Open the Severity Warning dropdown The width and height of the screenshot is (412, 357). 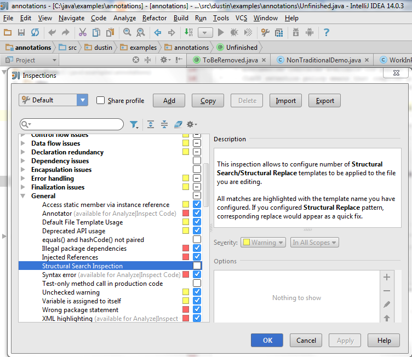click(x=263, y=242)
